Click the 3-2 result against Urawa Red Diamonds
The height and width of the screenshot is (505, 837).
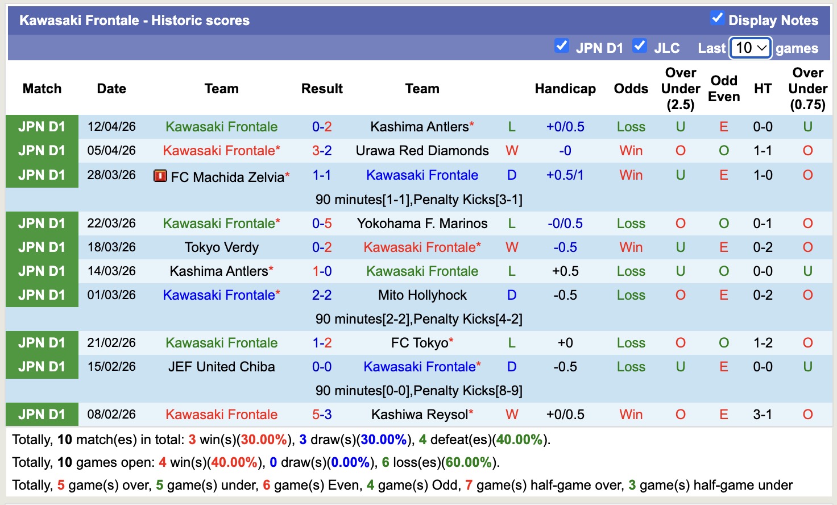point(322,150)
